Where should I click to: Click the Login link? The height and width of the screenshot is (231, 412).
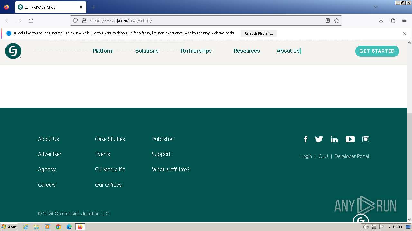[306, 156]
